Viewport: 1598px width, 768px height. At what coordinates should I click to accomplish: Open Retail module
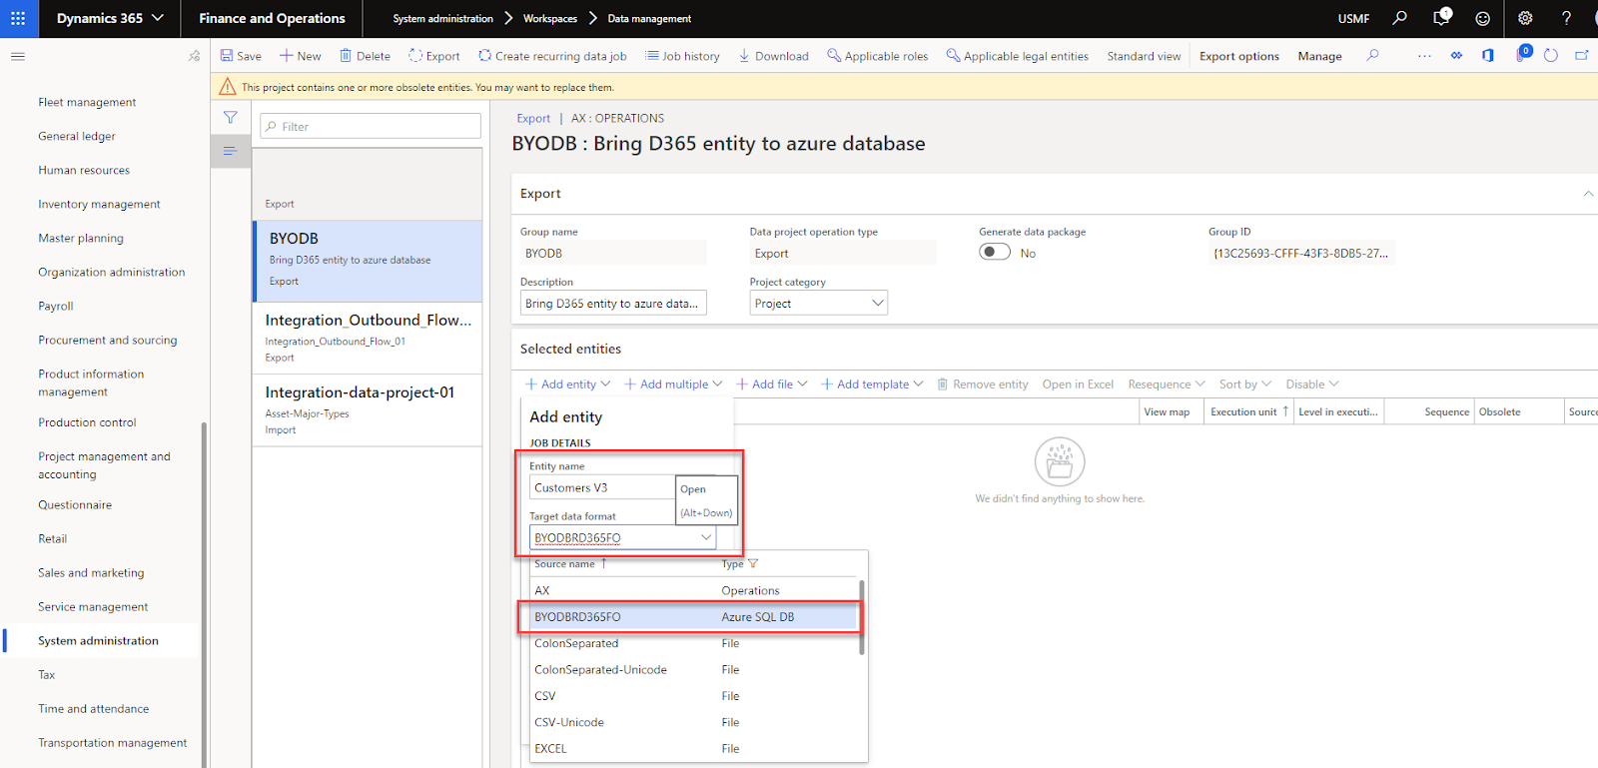pyautogui.click(x=53, y=538)
